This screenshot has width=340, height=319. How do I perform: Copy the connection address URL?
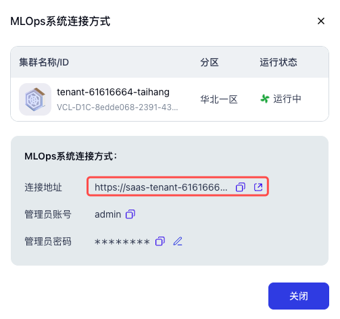(x=240, y=187)
